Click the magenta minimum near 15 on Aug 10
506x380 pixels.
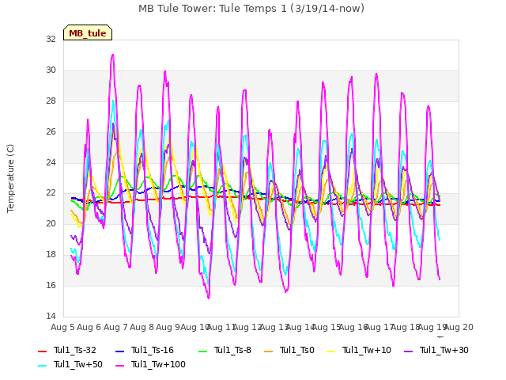(209, 298)
